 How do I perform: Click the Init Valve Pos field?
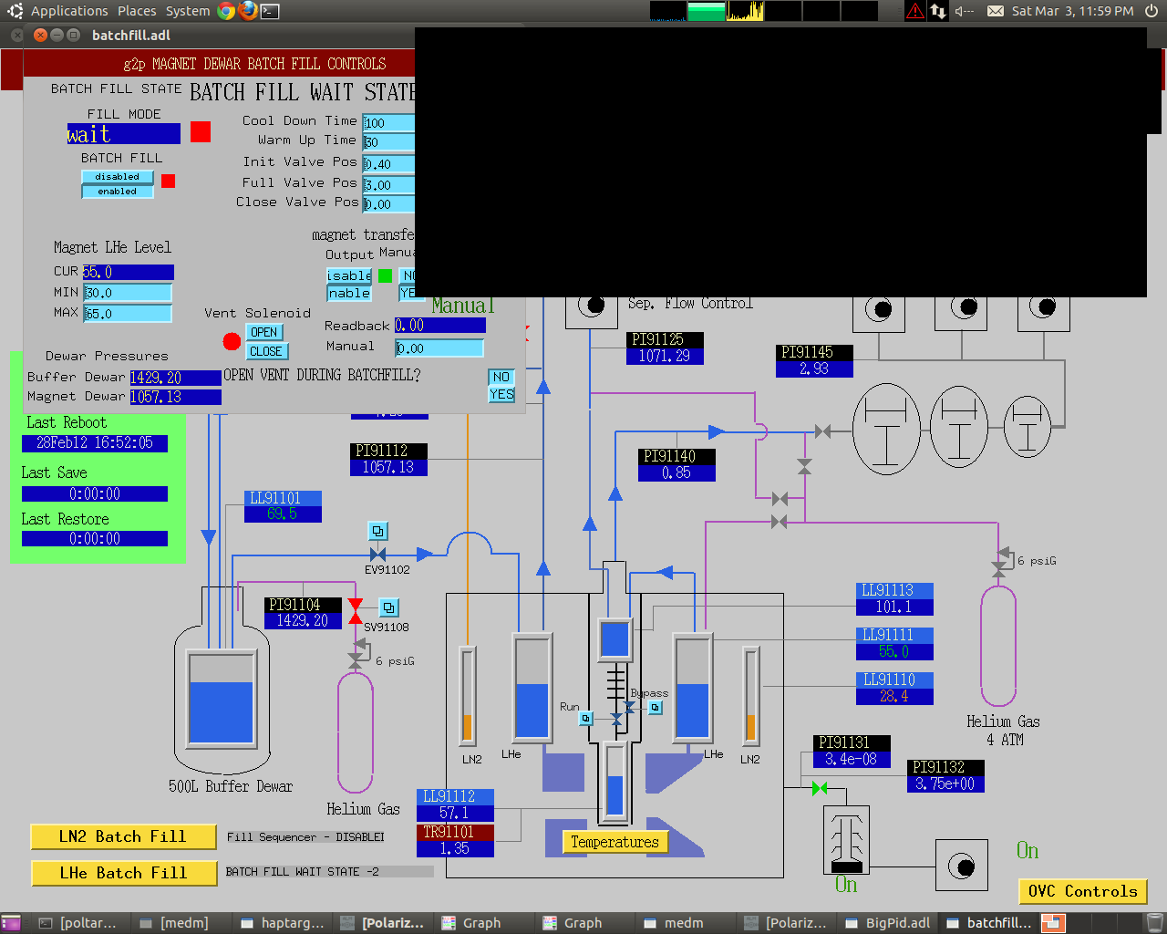pyautogui.click(x=388, y=164)
